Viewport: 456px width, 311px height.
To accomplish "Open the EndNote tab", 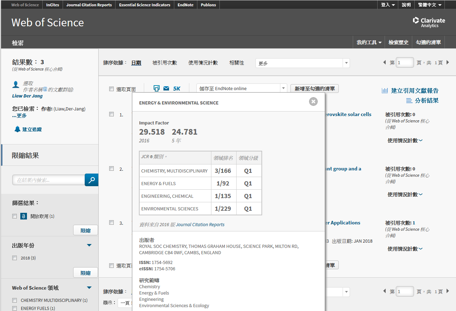I will (185, 5).
